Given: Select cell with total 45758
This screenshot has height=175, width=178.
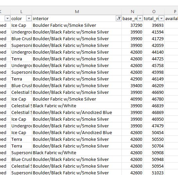Looking at the screenshot, I should [154, 65].
